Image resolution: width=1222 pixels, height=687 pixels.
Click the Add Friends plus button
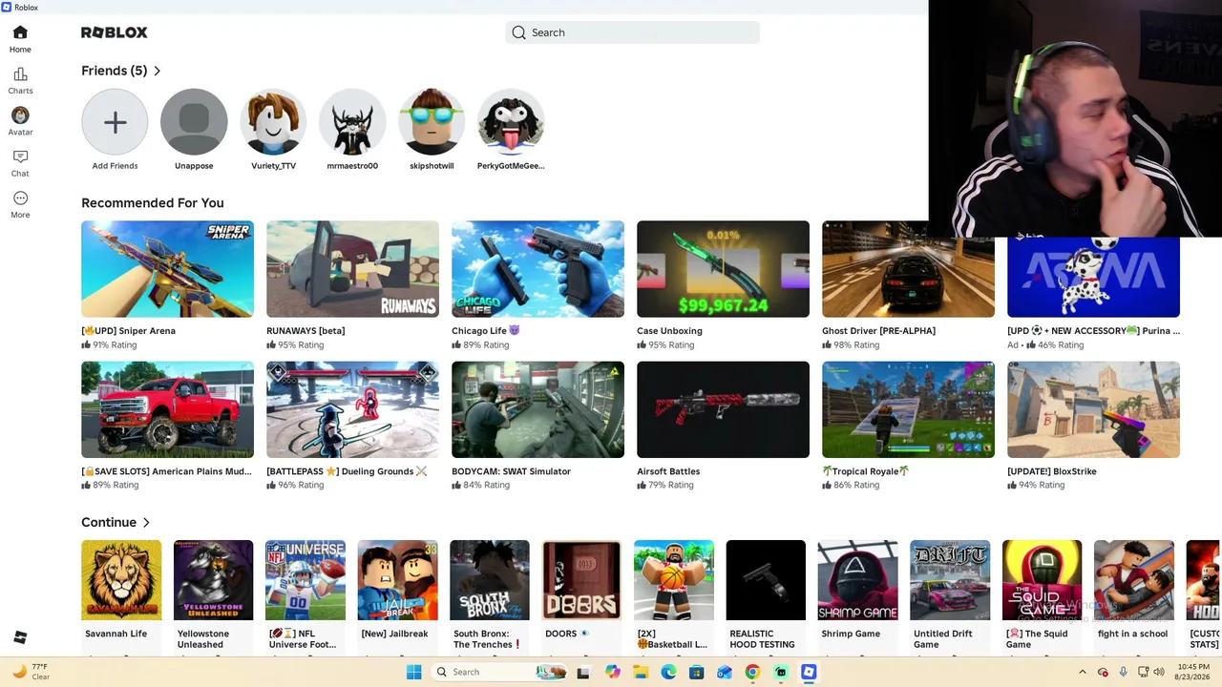pyautogui.click(x=115, y=122)
